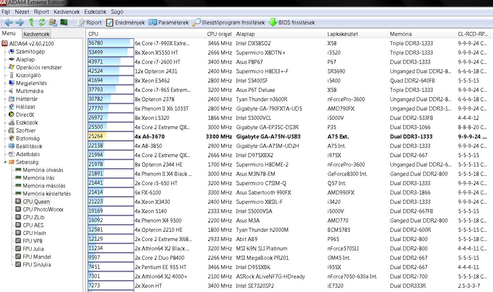Viewport: 493px width, 292px height.
Task: Select the 2x Xeon HT row
Action: 290,286
